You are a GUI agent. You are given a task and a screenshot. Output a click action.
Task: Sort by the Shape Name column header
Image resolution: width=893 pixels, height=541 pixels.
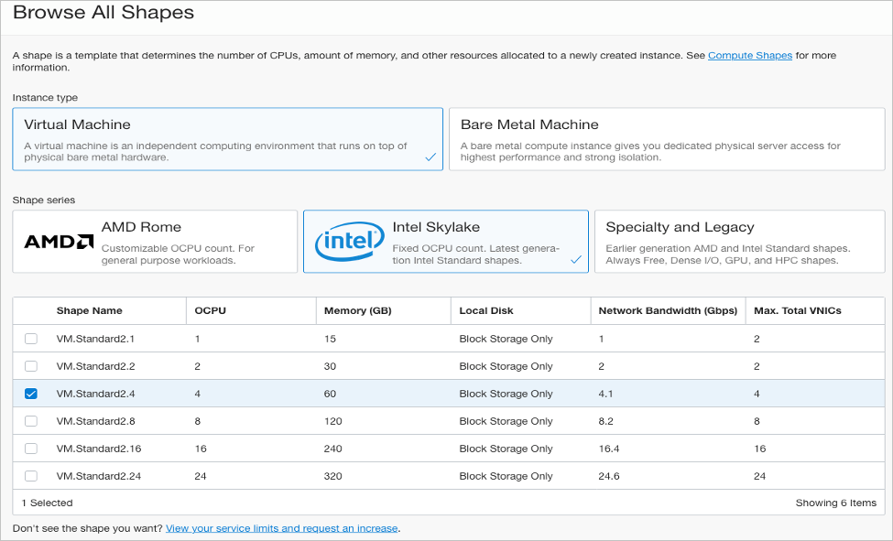point(89,310)
